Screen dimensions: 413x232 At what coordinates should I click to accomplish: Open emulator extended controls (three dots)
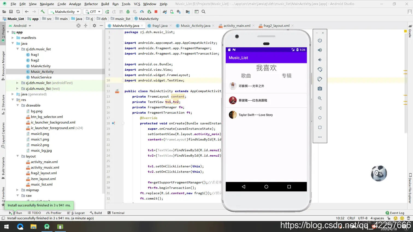320,137
